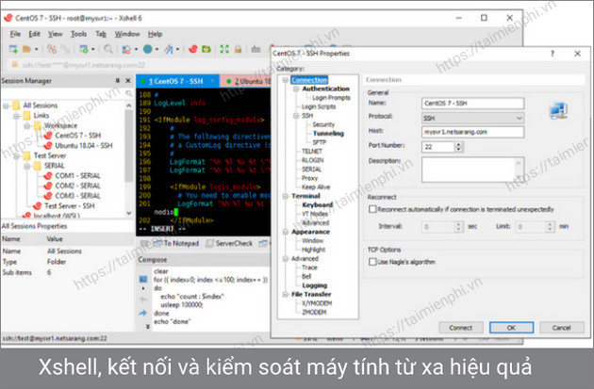Click the computers icon in the General section
Image resolution: width=594 pixels, height=389 pixels.
558,111
